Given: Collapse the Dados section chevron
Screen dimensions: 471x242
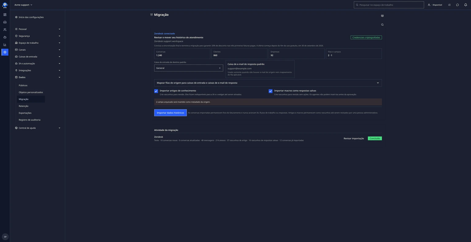Looking at the screenshot, I should [59, 77].
